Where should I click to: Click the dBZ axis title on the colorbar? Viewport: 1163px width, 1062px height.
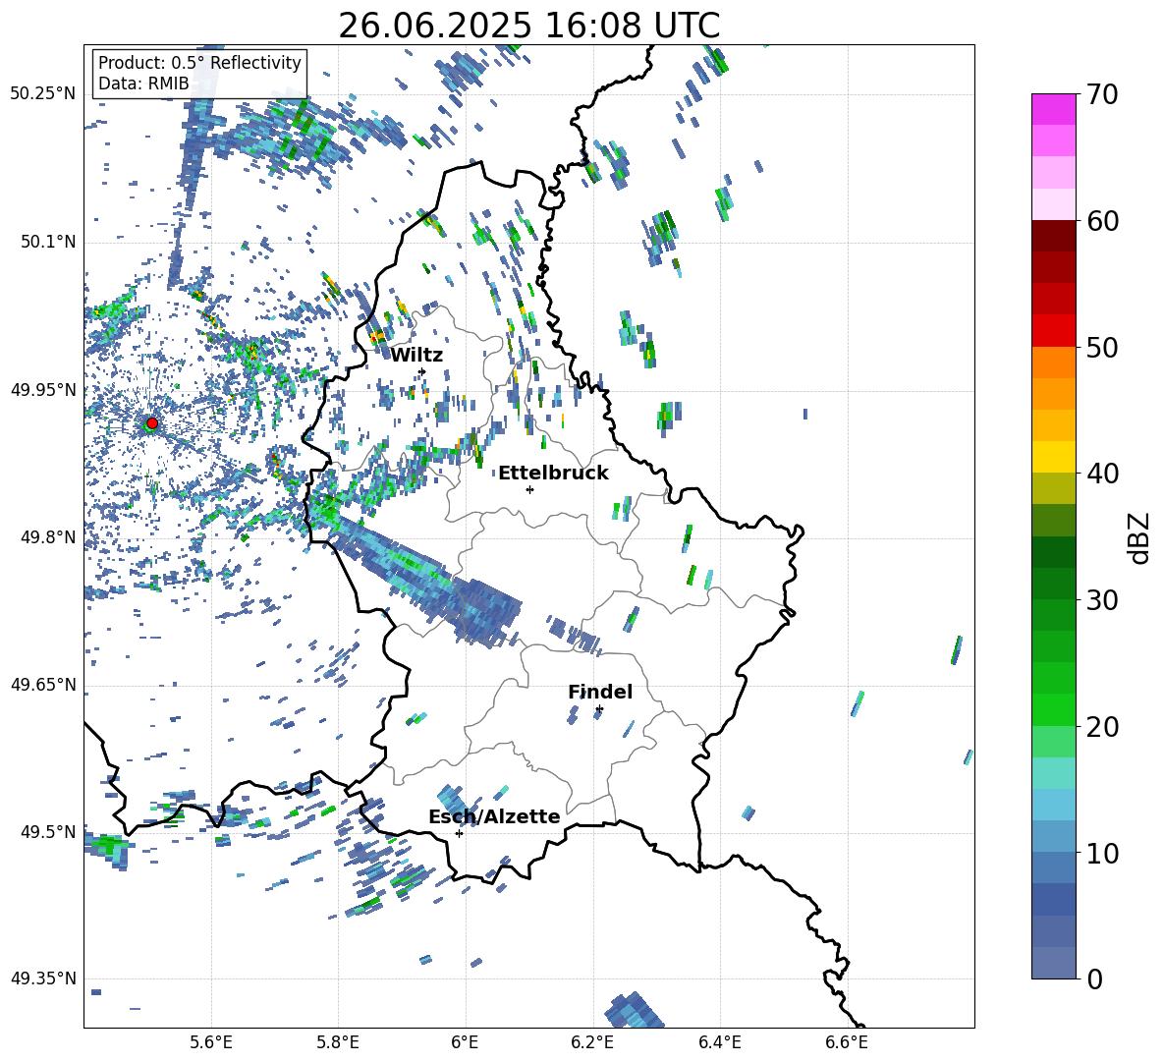pyautogui.click(x=1140, y=537)
